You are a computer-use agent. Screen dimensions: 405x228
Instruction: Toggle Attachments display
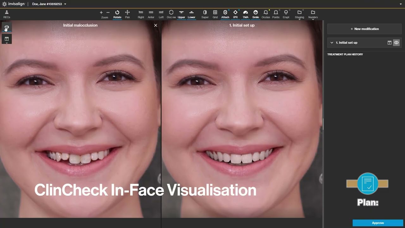click(225, 14)
